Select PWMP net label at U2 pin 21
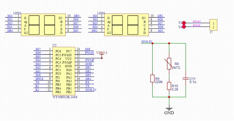The image size is (234, 121). [90, 60]
